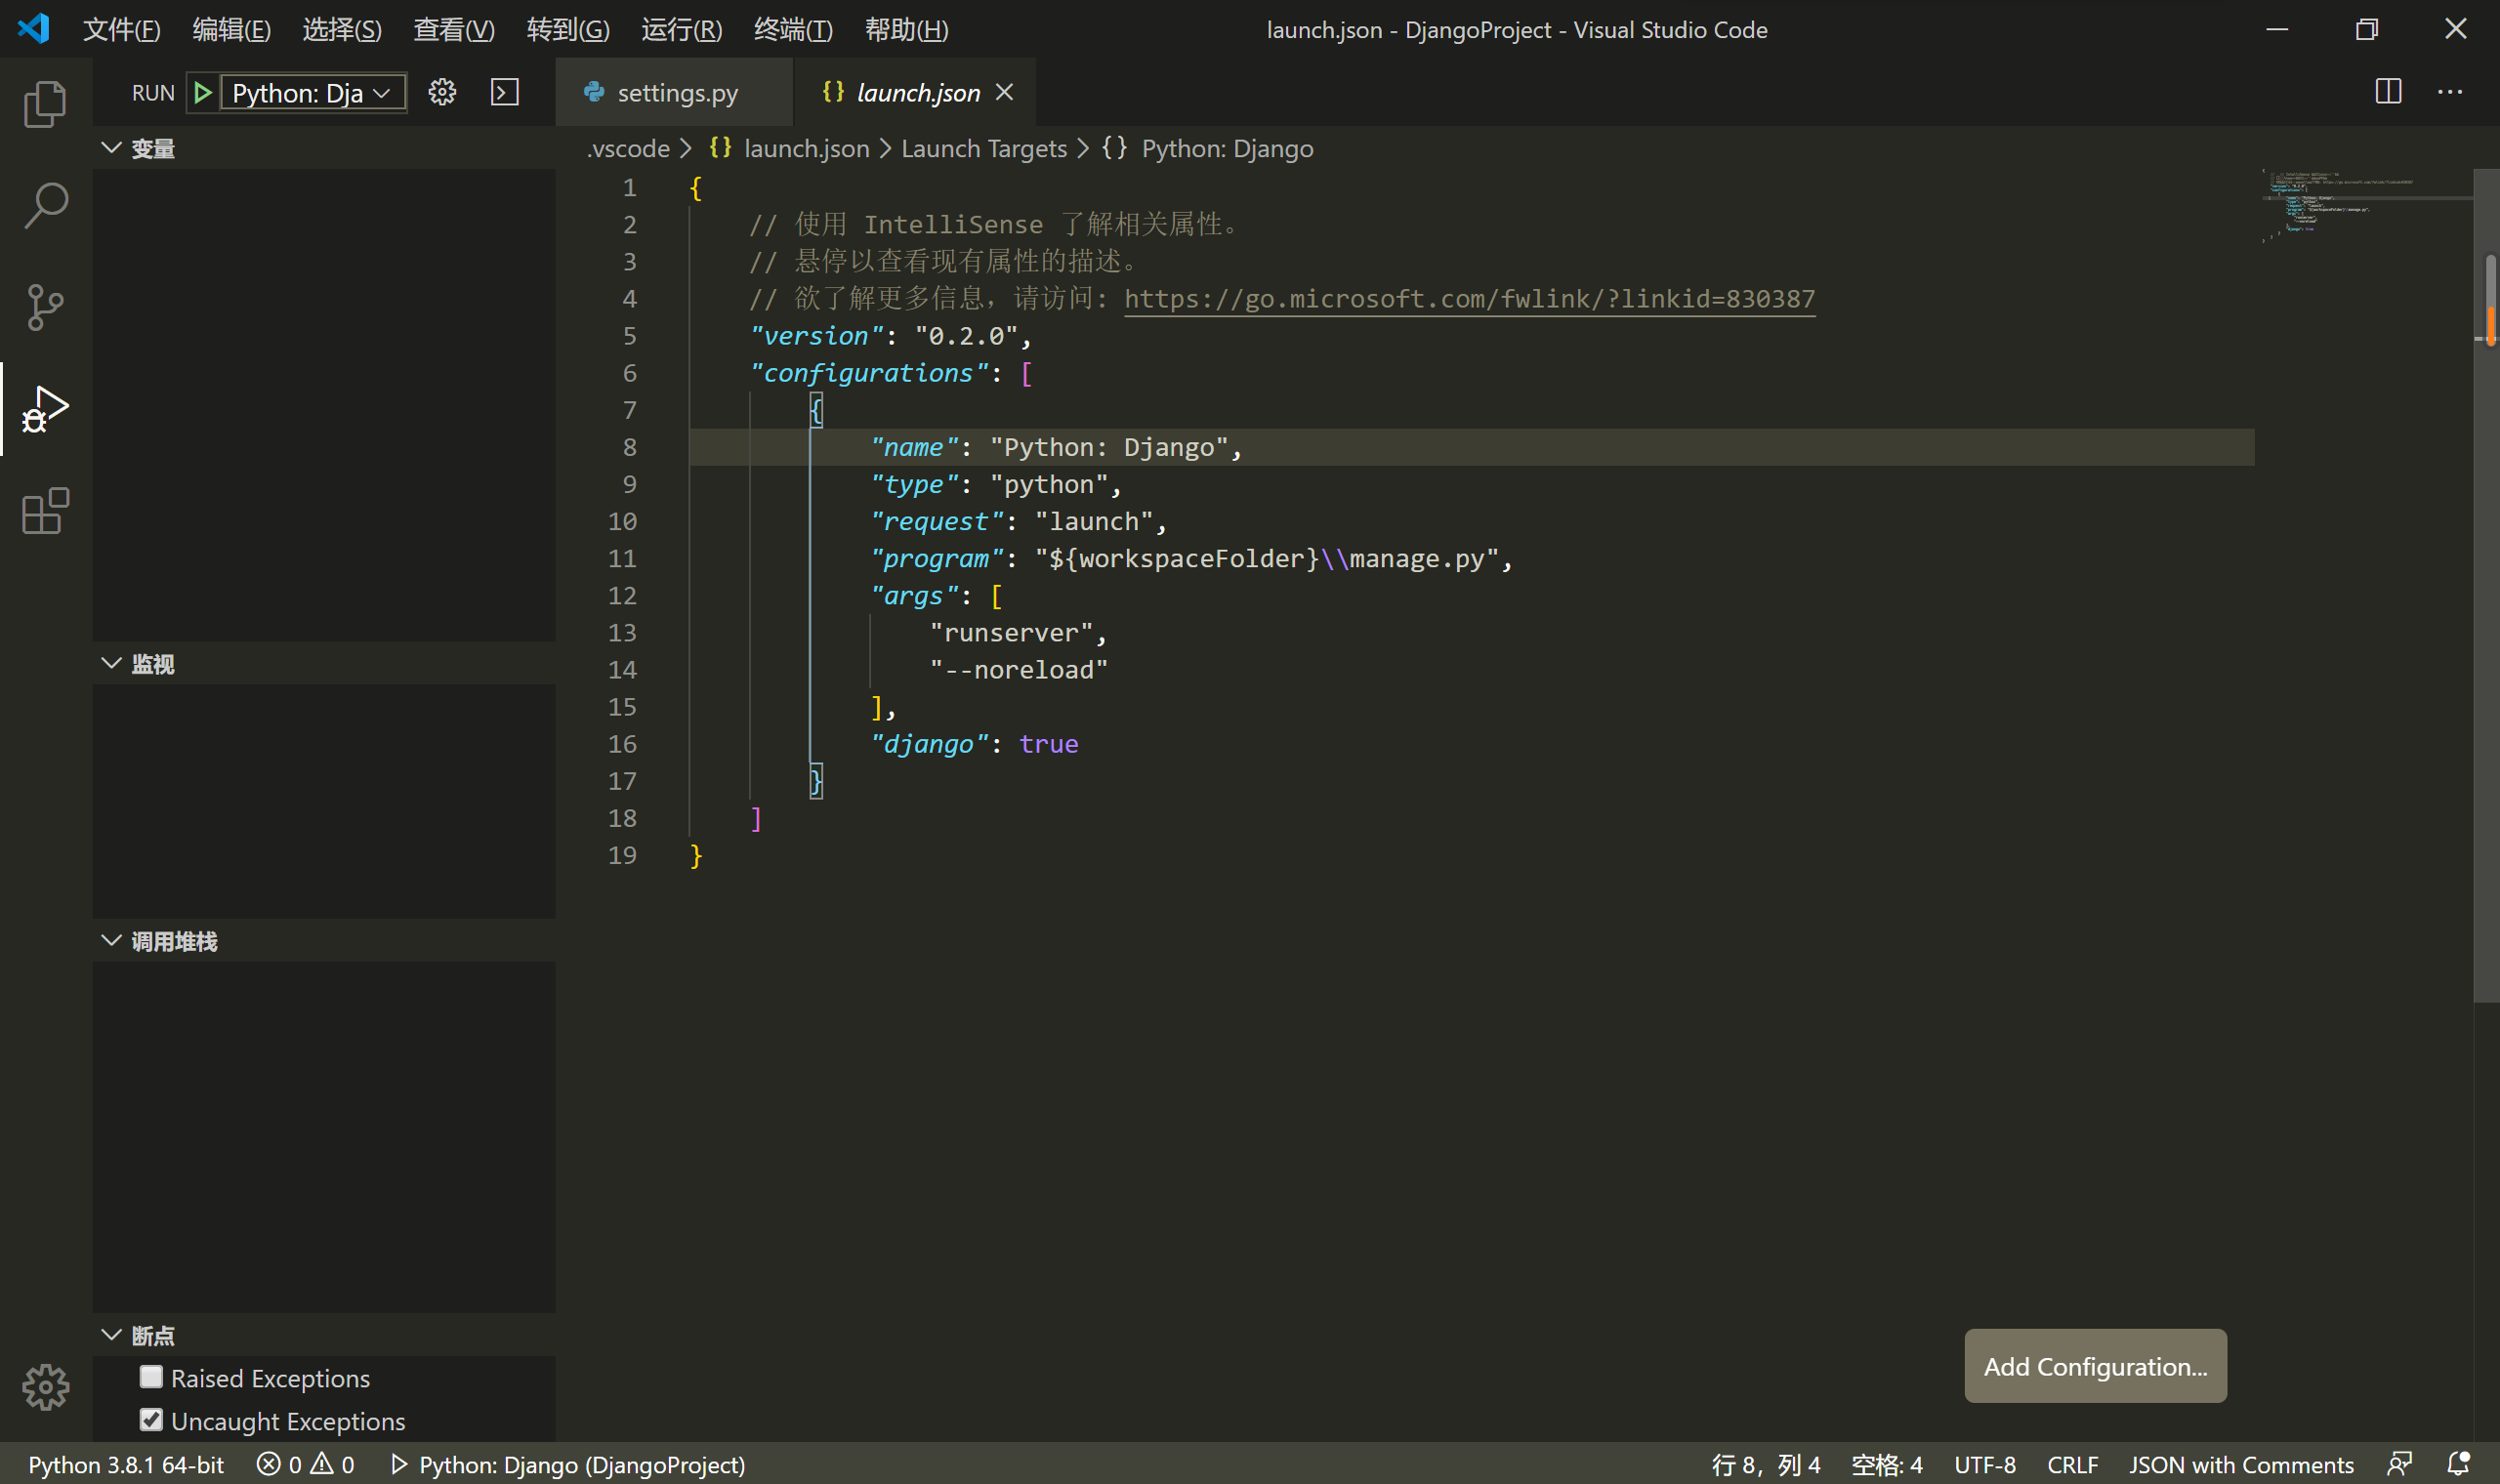This screenshot has height=1484, width=2500.
Task: Open the Explorer view in activity bar
Action: [45, 104]
